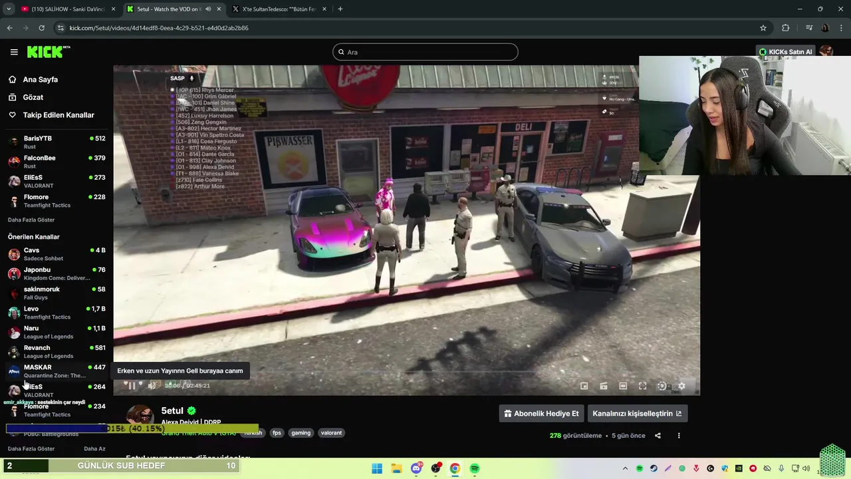Open the 5etul channel name

(x=172, y=410)
